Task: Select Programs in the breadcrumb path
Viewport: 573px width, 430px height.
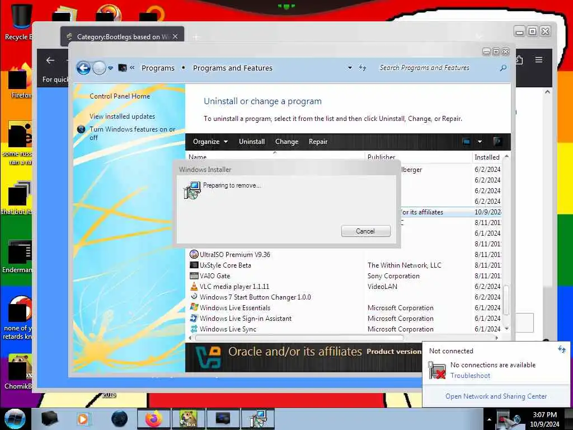Action: pyautogui.click(x=158, y=68)
